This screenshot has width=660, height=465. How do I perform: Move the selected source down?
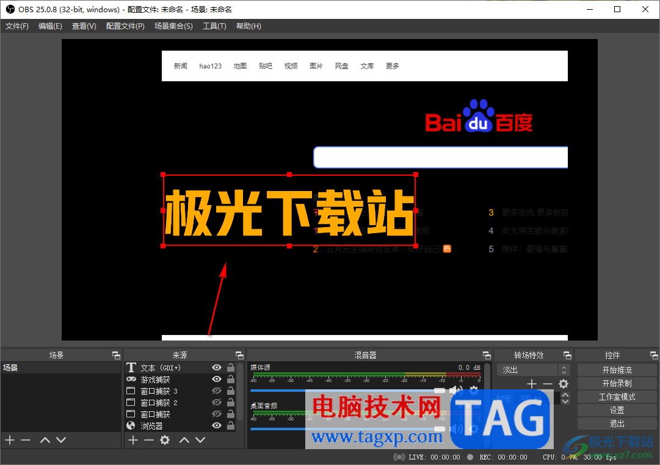[x=200, y=440]
